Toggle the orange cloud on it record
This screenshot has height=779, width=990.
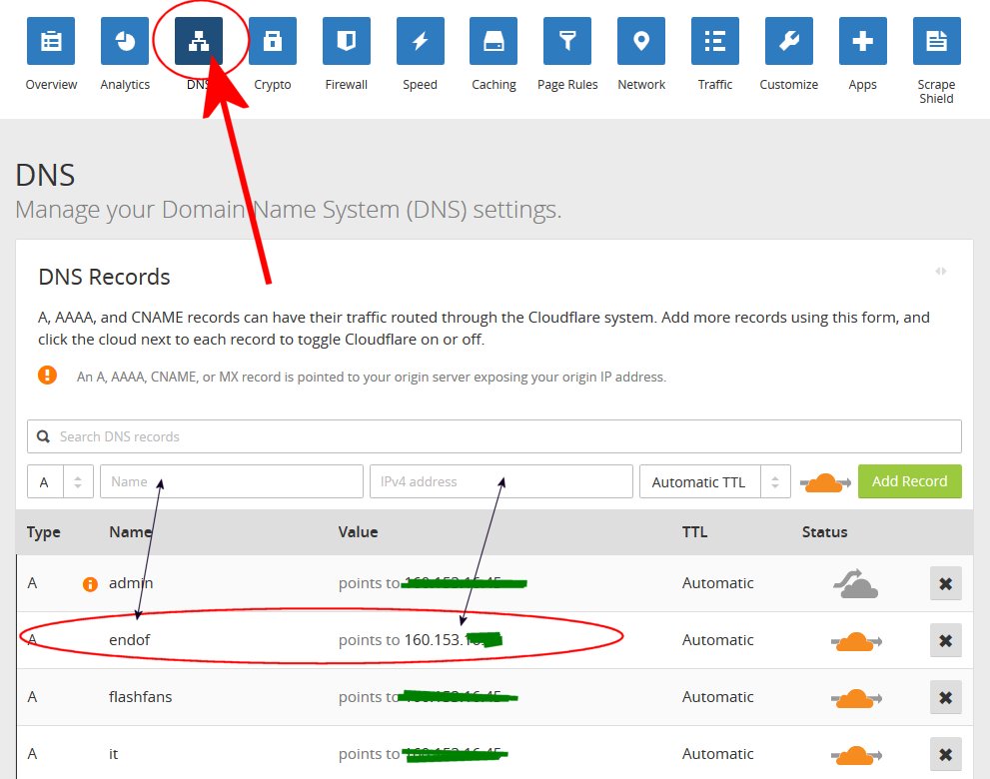pos(855,755)
